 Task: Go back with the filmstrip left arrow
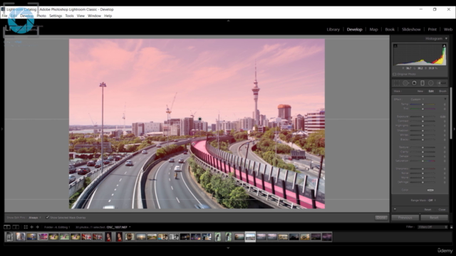[31, 227]
